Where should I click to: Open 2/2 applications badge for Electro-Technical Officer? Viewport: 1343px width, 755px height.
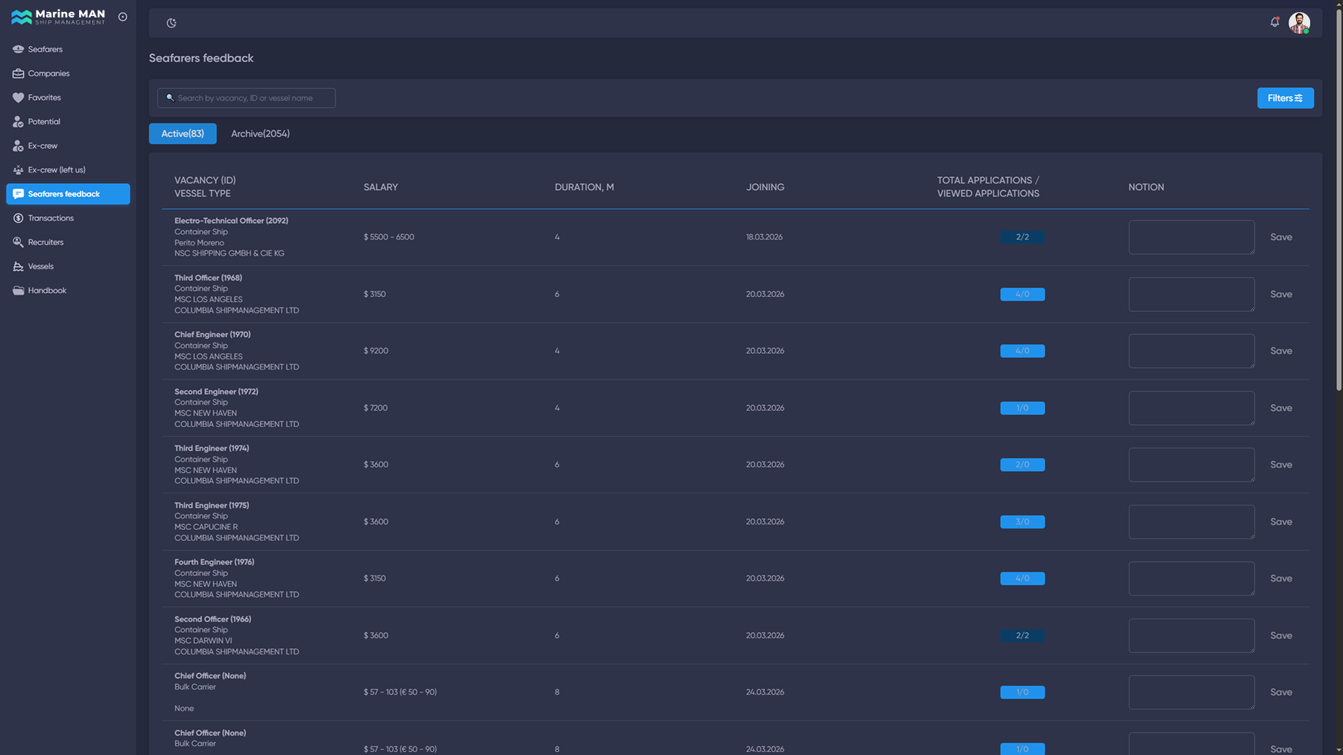click(x=1022, y=237)
